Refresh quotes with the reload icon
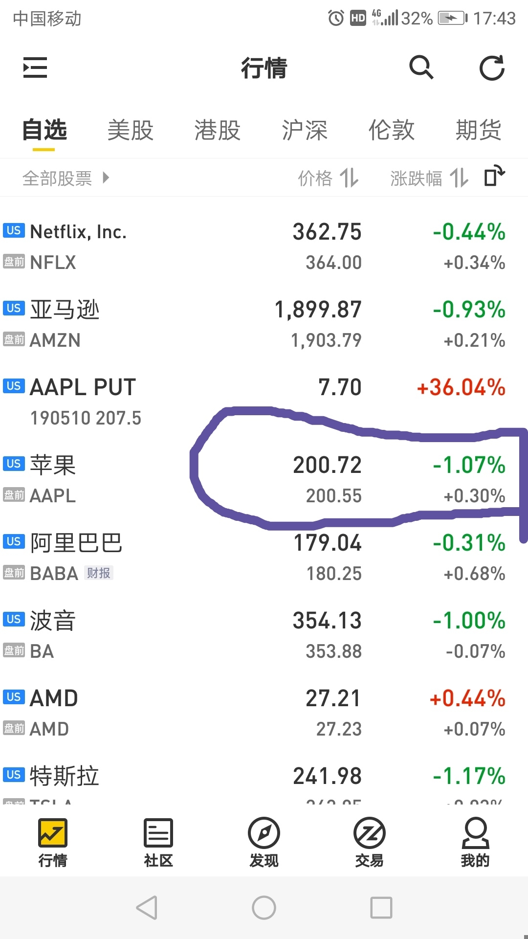This screenshot has width=528, height=939. click(x=492, y=67)
